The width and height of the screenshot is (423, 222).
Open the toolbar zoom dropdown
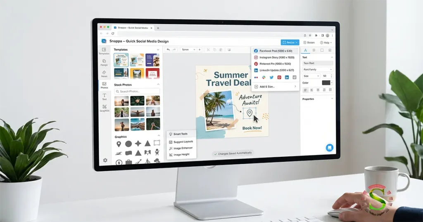click(188, 50)
